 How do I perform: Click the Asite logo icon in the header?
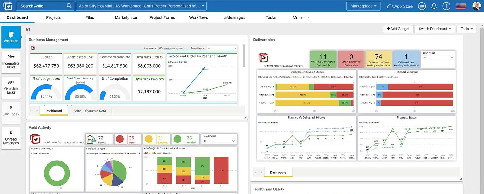[8, 6]
